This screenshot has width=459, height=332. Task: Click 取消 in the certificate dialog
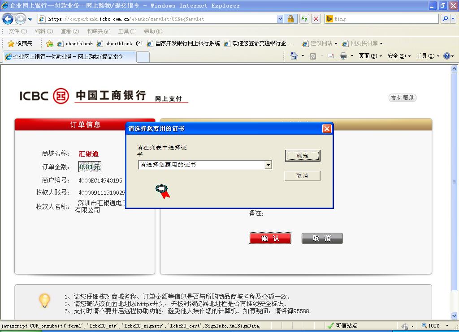[x=302, y=176]
